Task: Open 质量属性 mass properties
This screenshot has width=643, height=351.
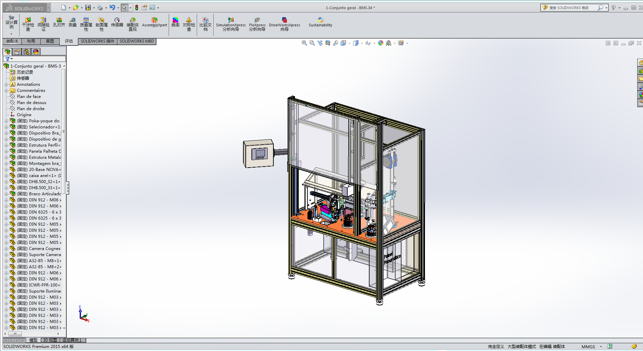Action: (x=86, y=24)
